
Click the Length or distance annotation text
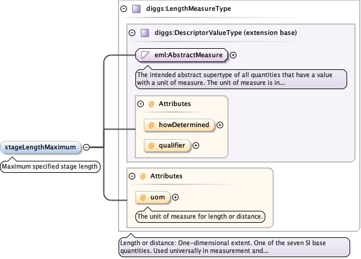233,246
